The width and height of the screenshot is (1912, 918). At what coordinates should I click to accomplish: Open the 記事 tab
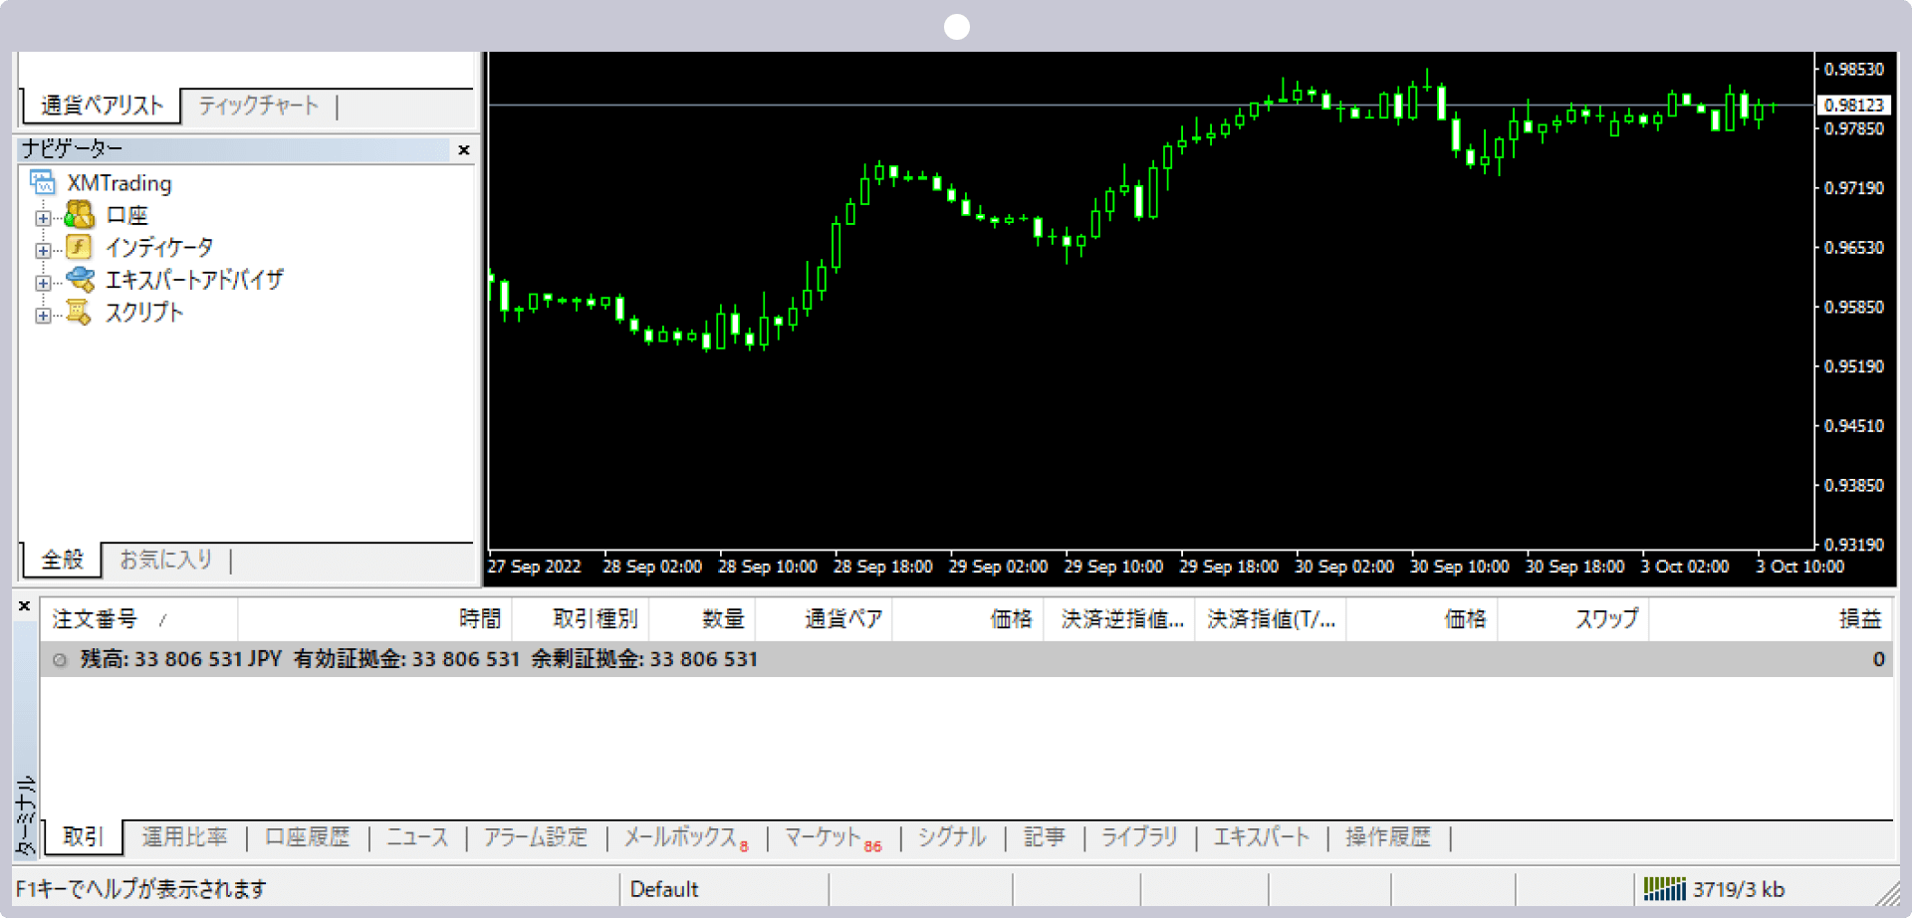point(1045,837)
